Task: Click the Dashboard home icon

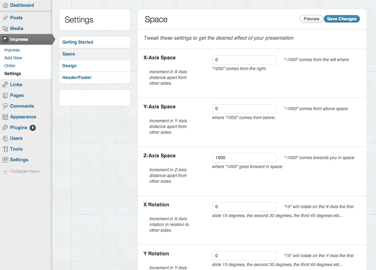Action: tap(5, 5)
